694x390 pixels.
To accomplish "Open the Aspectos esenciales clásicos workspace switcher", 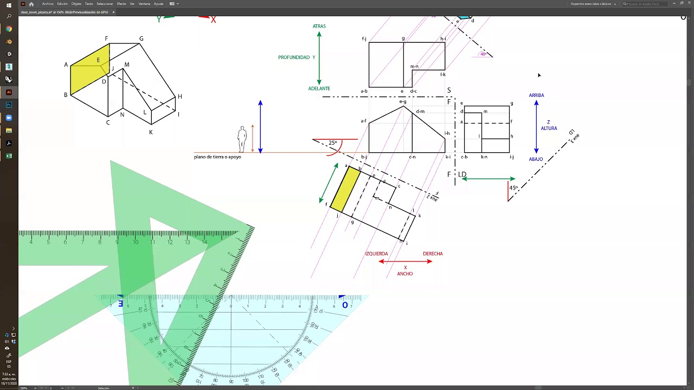I will [x=593, y=4].
